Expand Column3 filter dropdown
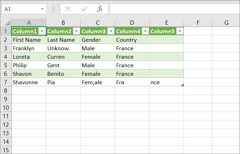 pyautogui.click(x=111, y=32)
